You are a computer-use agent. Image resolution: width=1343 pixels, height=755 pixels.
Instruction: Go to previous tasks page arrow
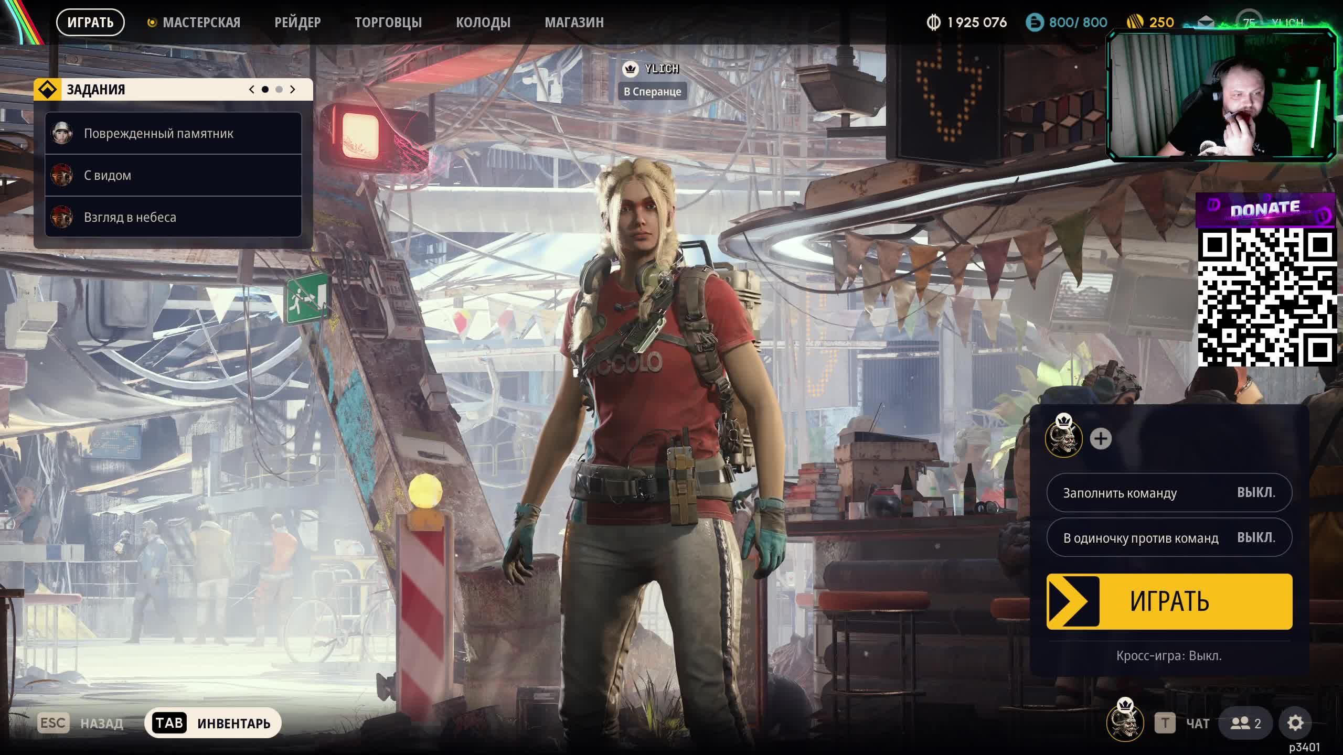[x=252, y=90]
